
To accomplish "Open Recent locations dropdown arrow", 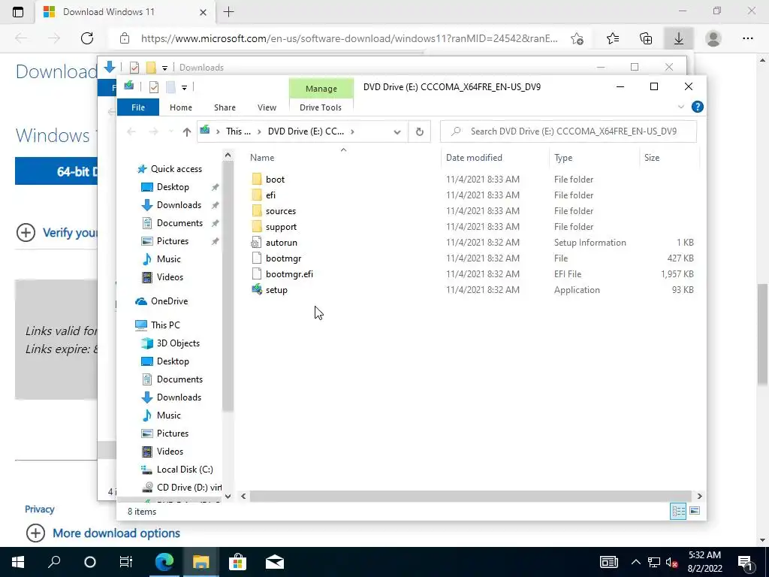I will coord(170,131).
